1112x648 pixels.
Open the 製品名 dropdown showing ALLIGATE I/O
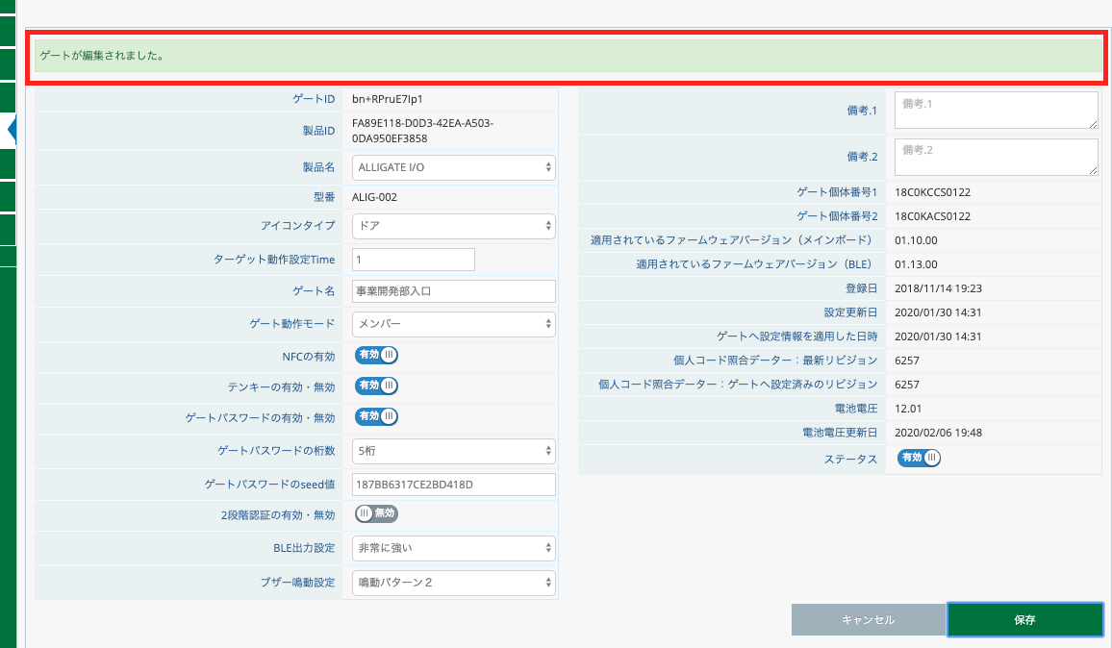coord(454,167)
